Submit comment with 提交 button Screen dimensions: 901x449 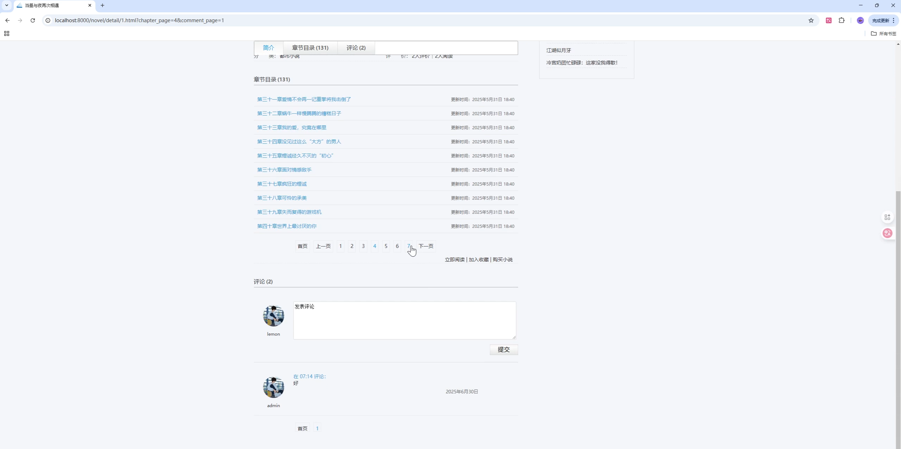pyautogui.click(x=503, y=350)
